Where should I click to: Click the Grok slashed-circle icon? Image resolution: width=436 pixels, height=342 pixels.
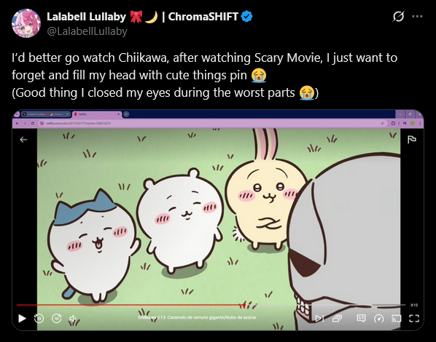(398, 17)
